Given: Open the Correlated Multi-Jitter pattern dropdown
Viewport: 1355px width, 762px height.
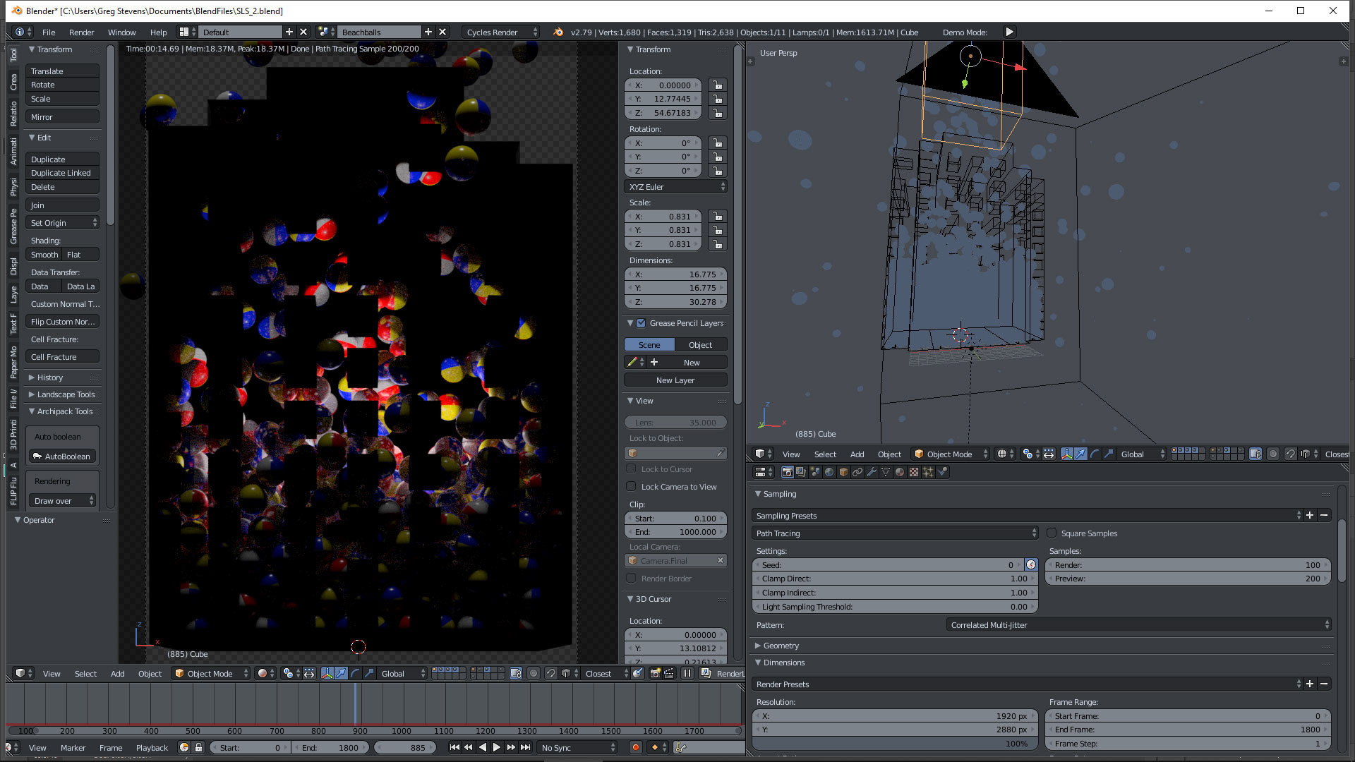Looking at the screenshot, I should pyautogui.click(x=1138, y=625).
